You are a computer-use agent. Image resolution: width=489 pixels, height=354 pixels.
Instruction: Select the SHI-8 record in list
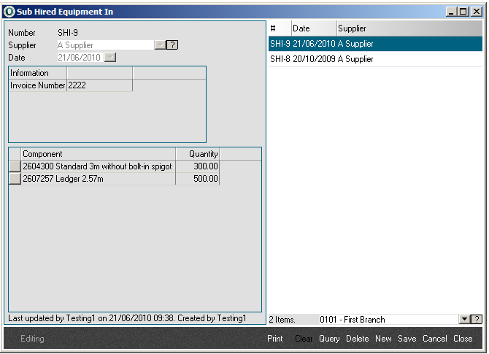point(321,59)
